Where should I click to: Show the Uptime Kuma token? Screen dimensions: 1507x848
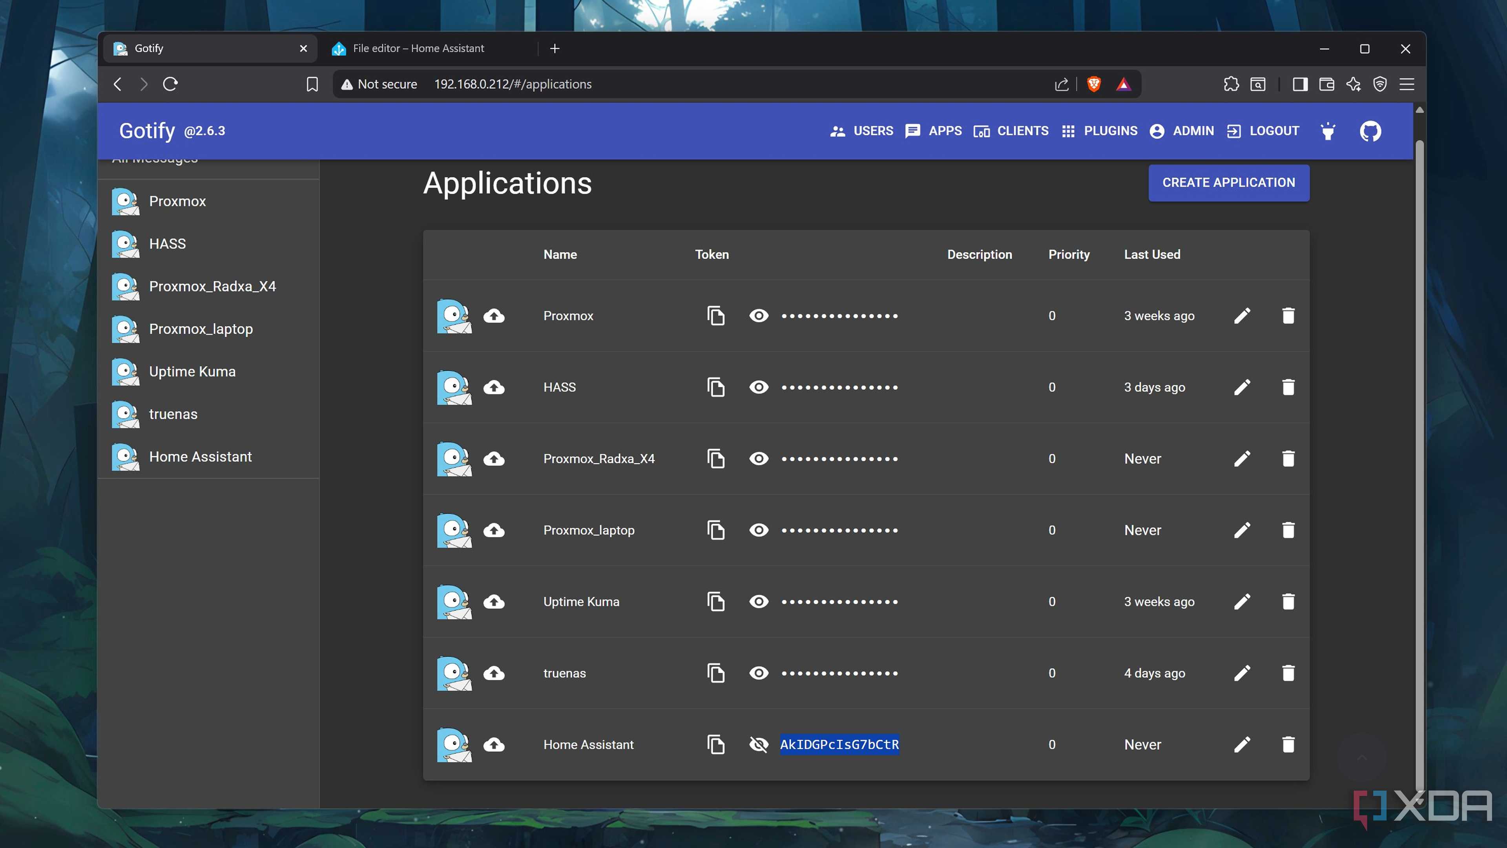point(759,601)
